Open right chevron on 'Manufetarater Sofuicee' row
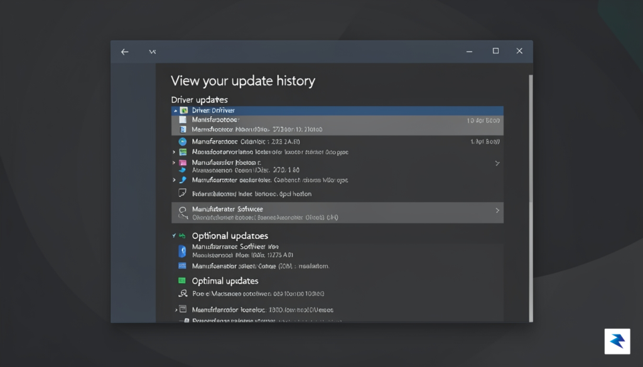 coord(497,211)
